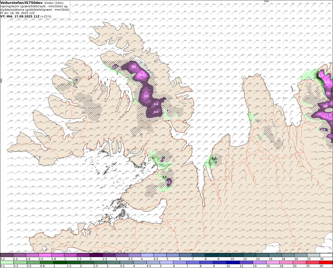The image size is (333, 268).
Task: Select the light pink 16 swatch in the lower legend
Action: pyautogui.click(x=273, y=262)
